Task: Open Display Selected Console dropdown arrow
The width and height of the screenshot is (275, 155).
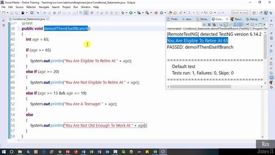Action: pyautogui.click(x=256, y=25)
